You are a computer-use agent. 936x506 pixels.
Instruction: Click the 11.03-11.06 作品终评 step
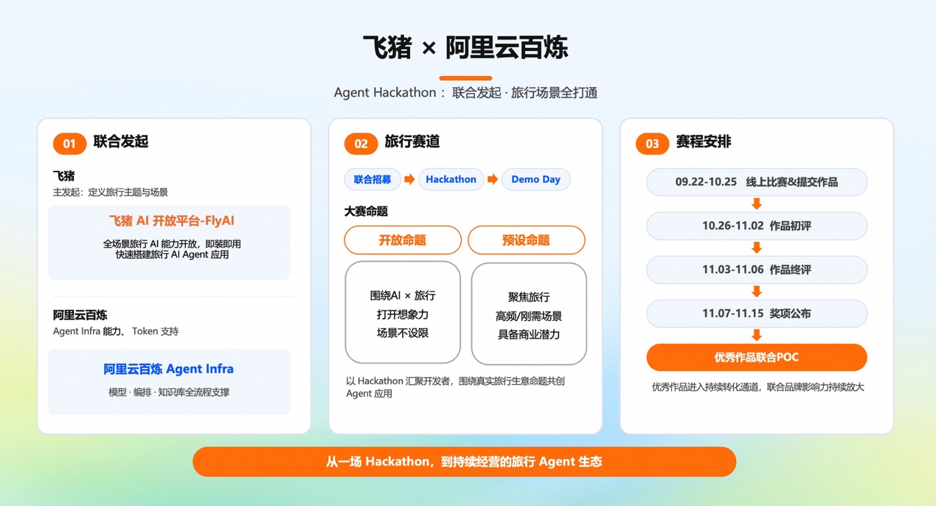click(x=757, y=269)
